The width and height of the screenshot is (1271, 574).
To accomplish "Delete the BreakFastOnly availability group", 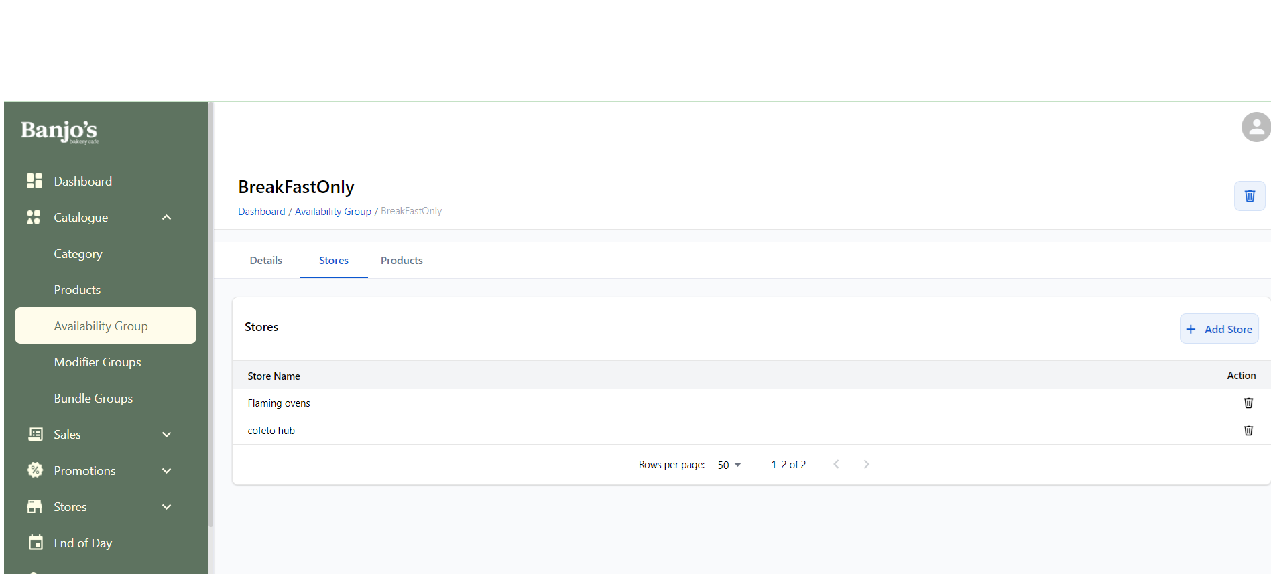I will click(x=1249, y=196).
